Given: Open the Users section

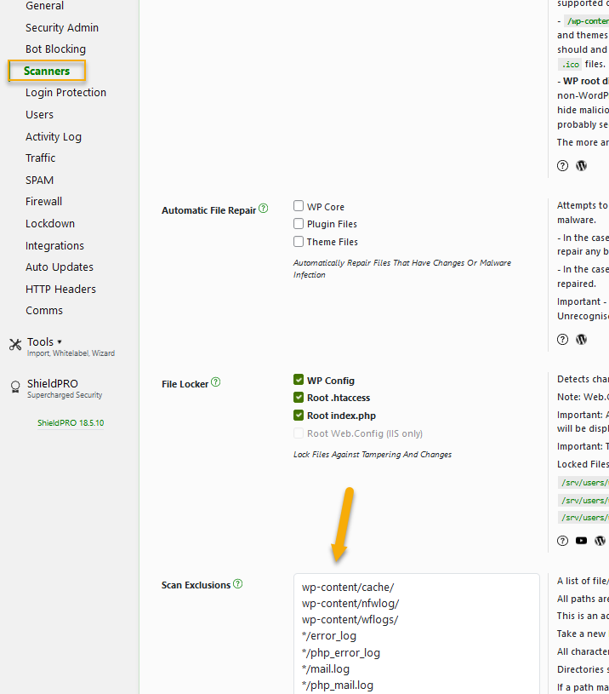Looking at the screenshot, I should point(39,115).
